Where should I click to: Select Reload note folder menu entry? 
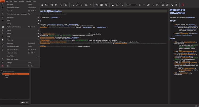pos(20,50)
